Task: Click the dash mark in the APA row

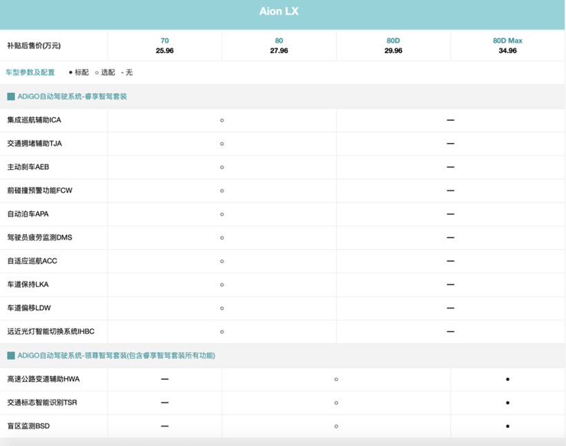Action: tap(451, 214)
